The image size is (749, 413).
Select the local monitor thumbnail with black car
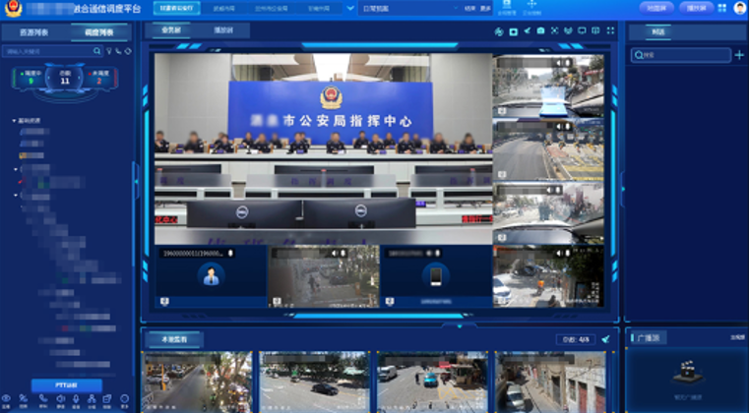tap(314, 382)
